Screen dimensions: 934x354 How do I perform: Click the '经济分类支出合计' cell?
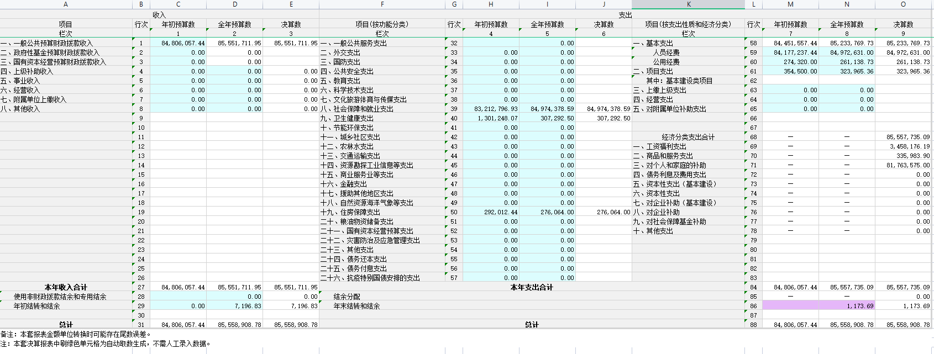[688, 137]
